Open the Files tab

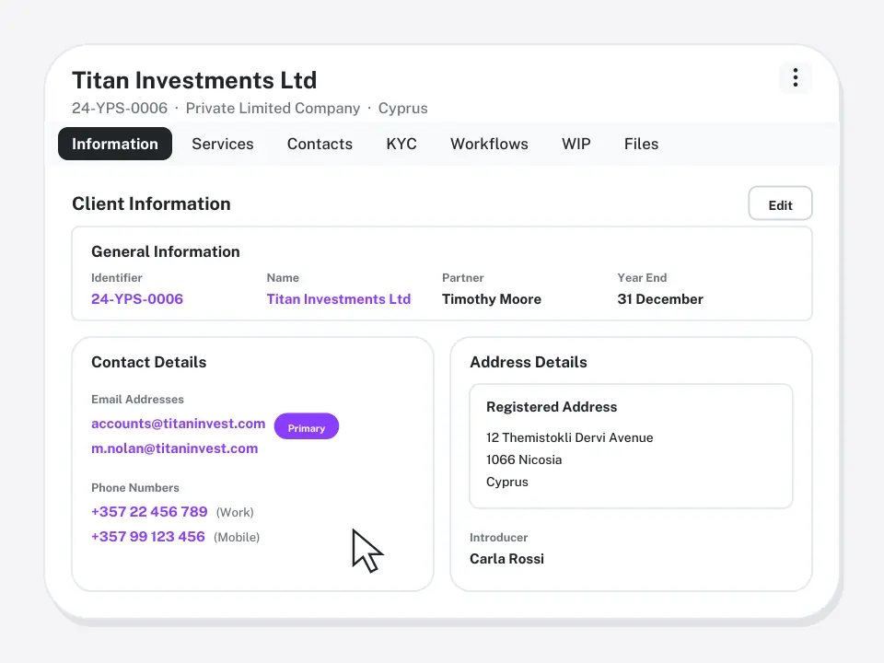coord(641,144)
